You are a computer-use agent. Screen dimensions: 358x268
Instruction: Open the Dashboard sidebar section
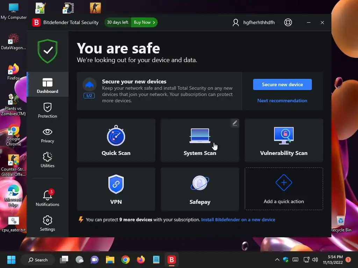coord(48,84)
